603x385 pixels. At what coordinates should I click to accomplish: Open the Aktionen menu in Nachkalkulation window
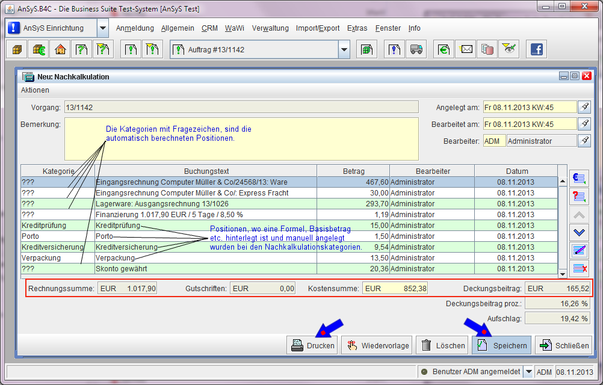click(35, 90)
